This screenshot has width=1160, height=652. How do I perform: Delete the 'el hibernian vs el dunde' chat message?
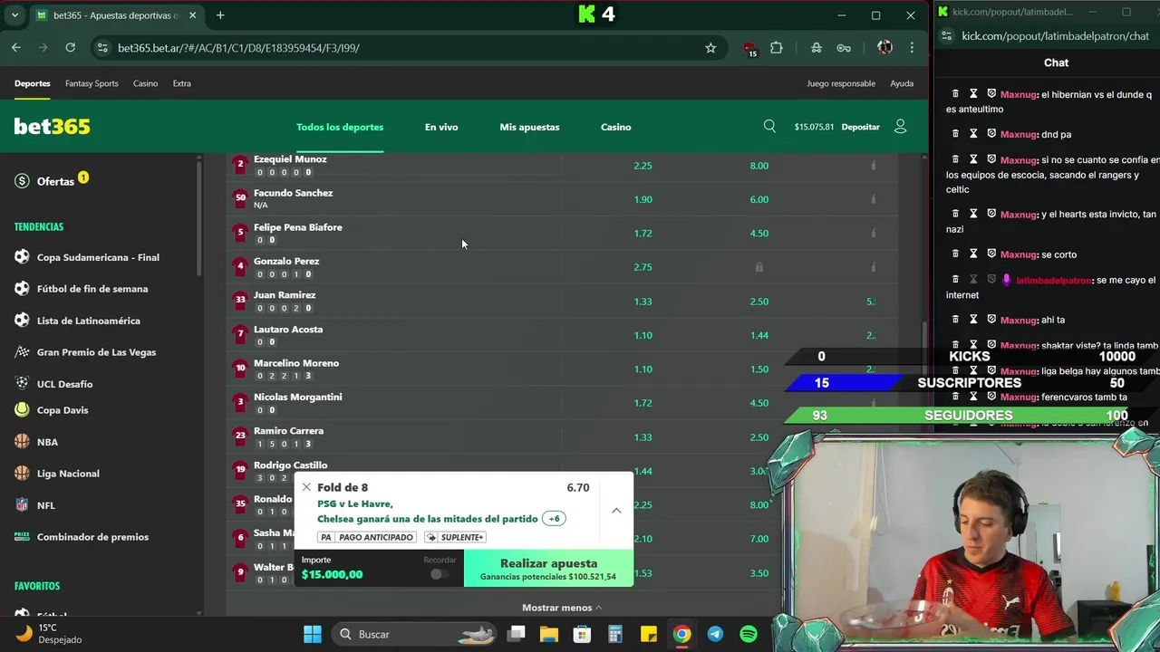(955, 93)
